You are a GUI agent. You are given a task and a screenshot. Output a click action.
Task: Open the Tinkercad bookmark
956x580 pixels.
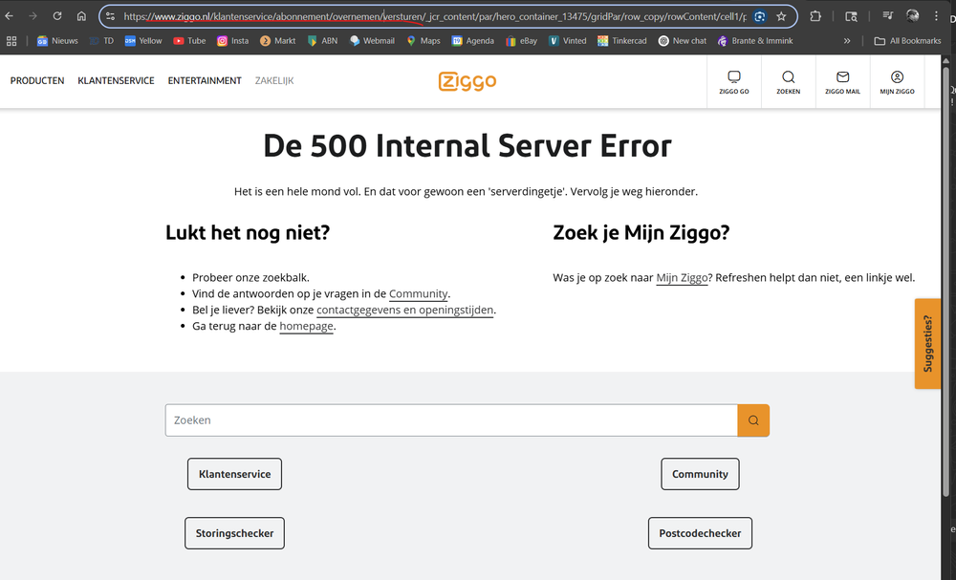(622, 41)
